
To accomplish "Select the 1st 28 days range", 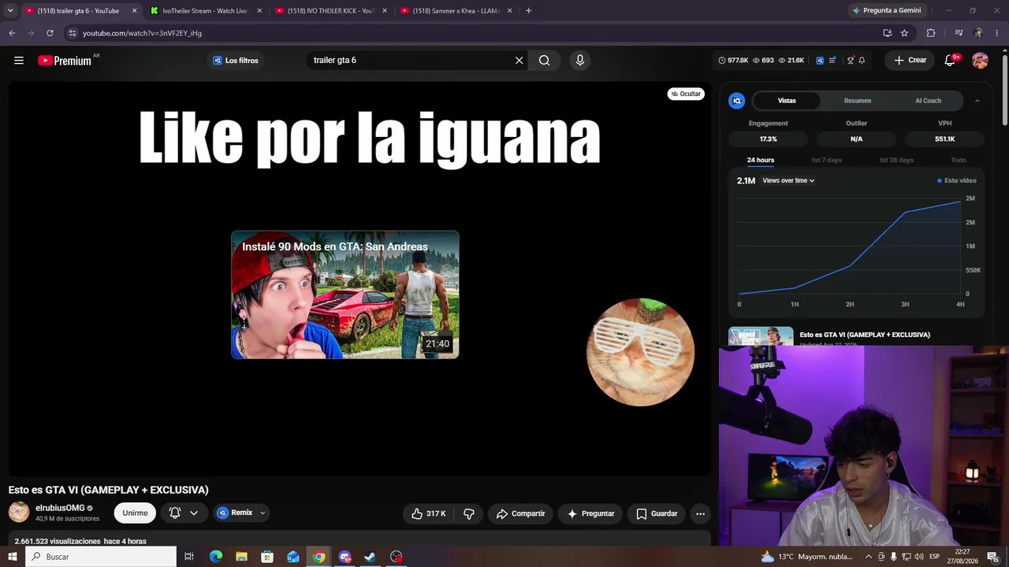I will point(896,160).
